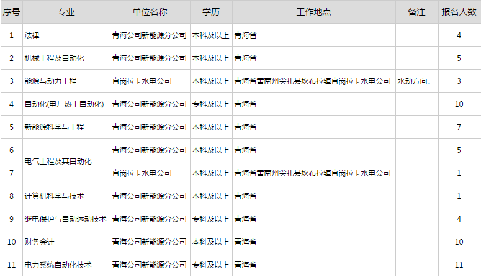Select the 备注 column header

416,12
